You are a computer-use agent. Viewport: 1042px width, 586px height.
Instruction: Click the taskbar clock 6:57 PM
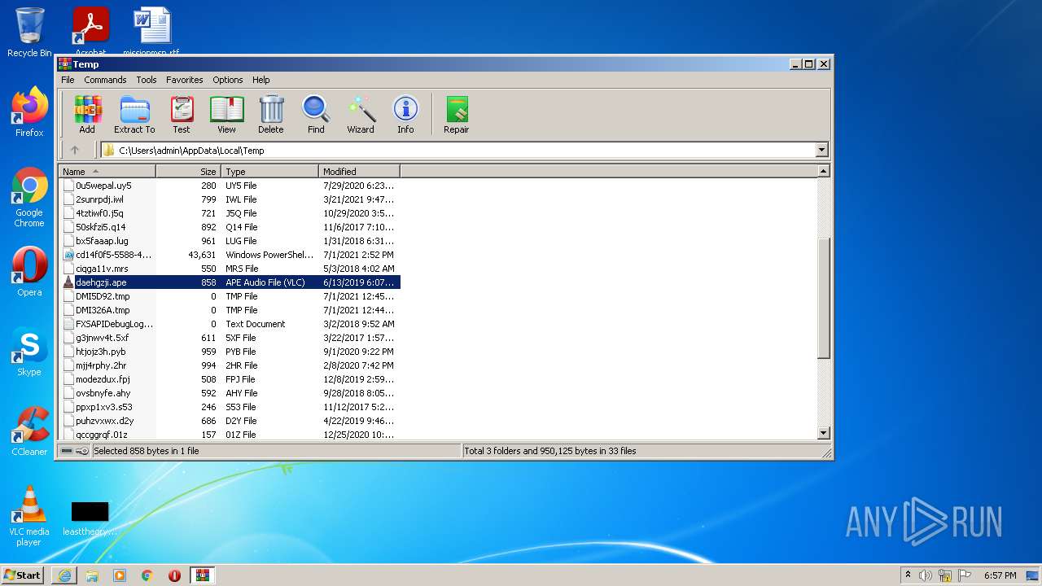click(x=1000, y=575)
